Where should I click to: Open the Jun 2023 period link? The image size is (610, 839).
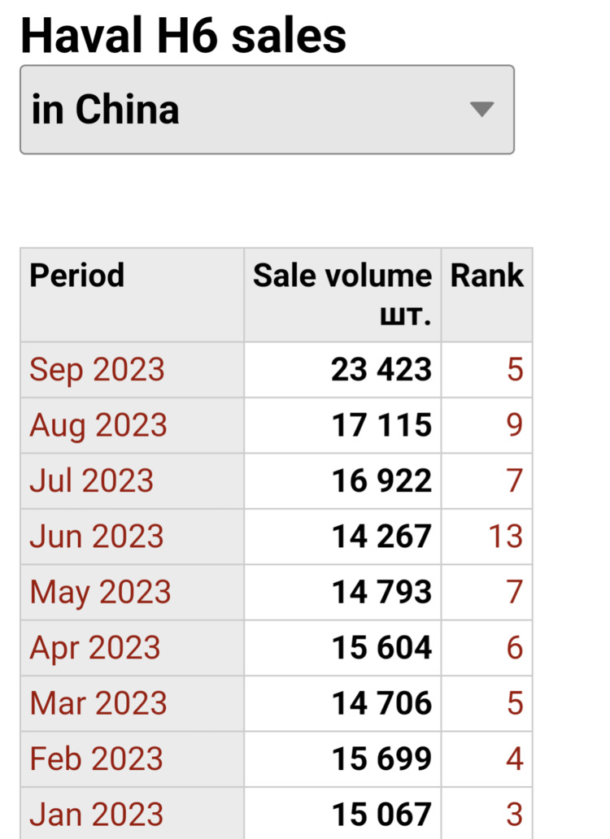coord(96,536)
